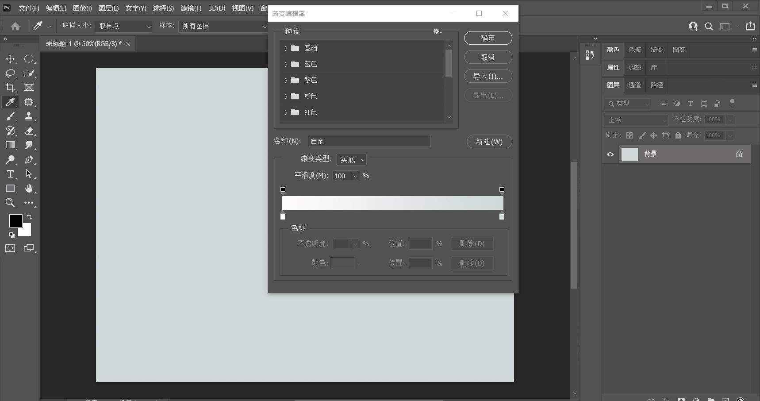Toggle lock position icon in Layers panel
This screenshot has height=401, width=760.
pyautogui.click(x=653, y=135)
